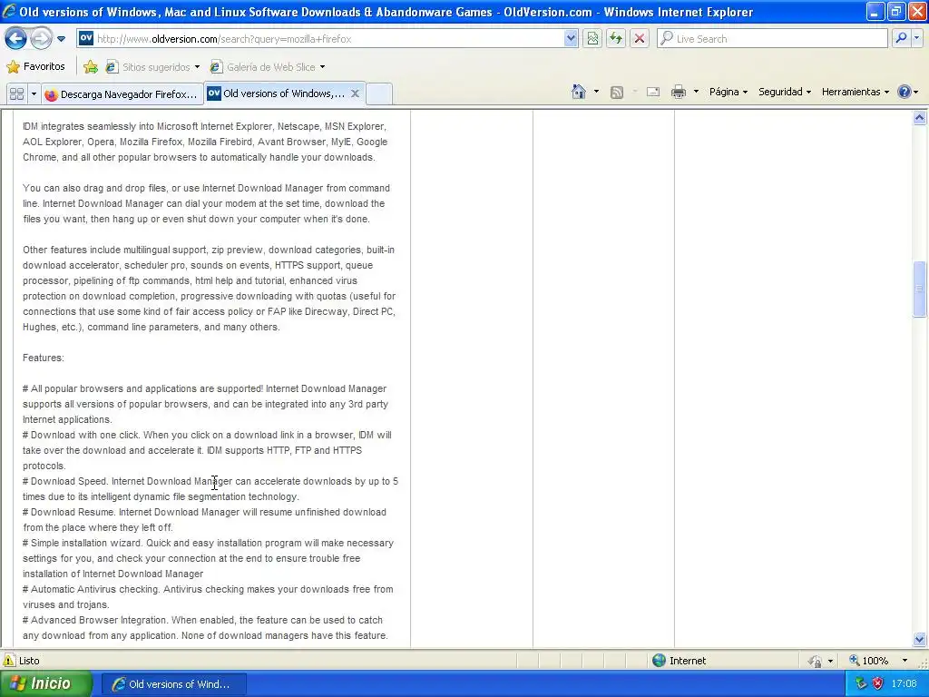Click the Home page icon
The height and width of the screenshot is (697, 929).
pos(579,92)
